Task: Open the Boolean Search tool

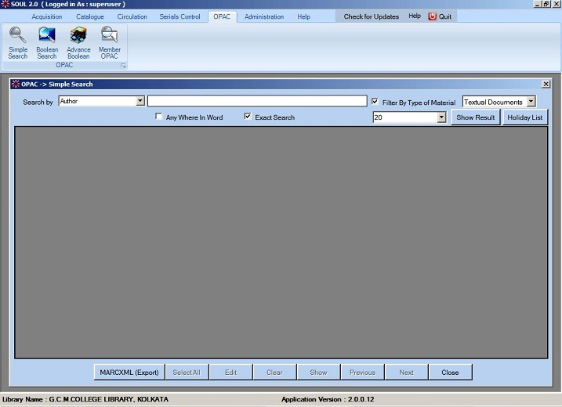Action: click(47, 43)
